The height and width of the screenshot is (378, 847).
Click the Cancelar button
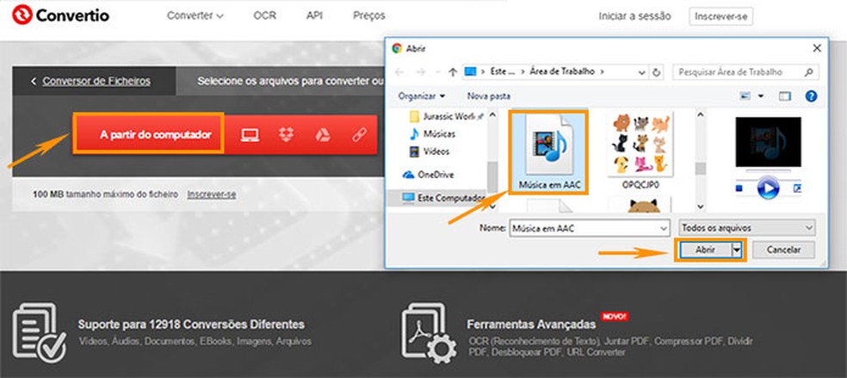pos(782,250)
